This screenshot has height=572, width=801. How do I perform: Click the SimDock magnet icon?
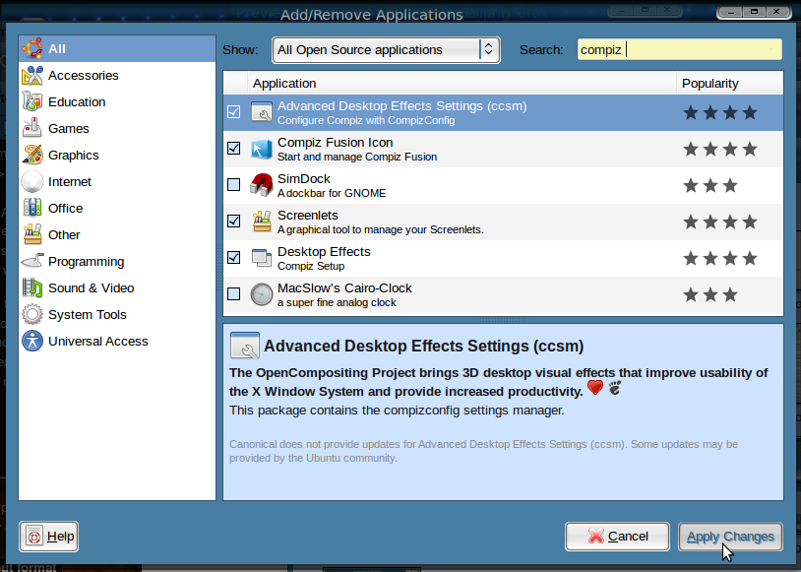pyautogui.click(x=262, y=185)
